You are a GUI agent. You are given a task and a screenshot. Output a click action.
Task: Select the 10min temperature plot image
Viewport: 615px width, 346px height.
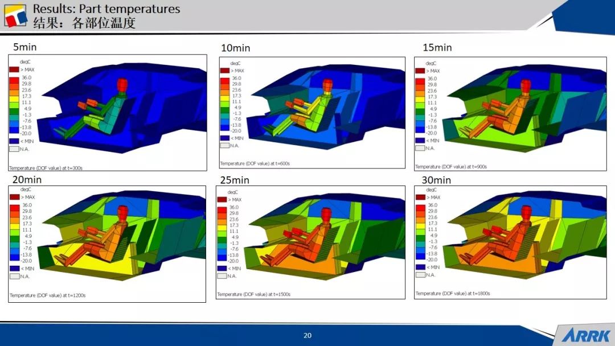[x=312, y=113]
